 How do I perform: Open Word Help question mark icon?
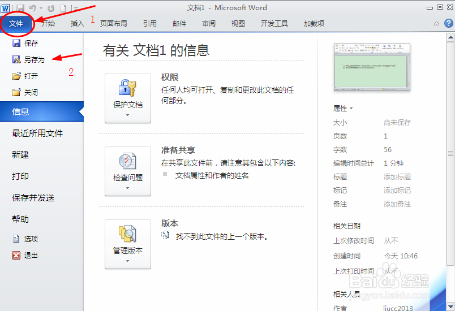point(449,23)
